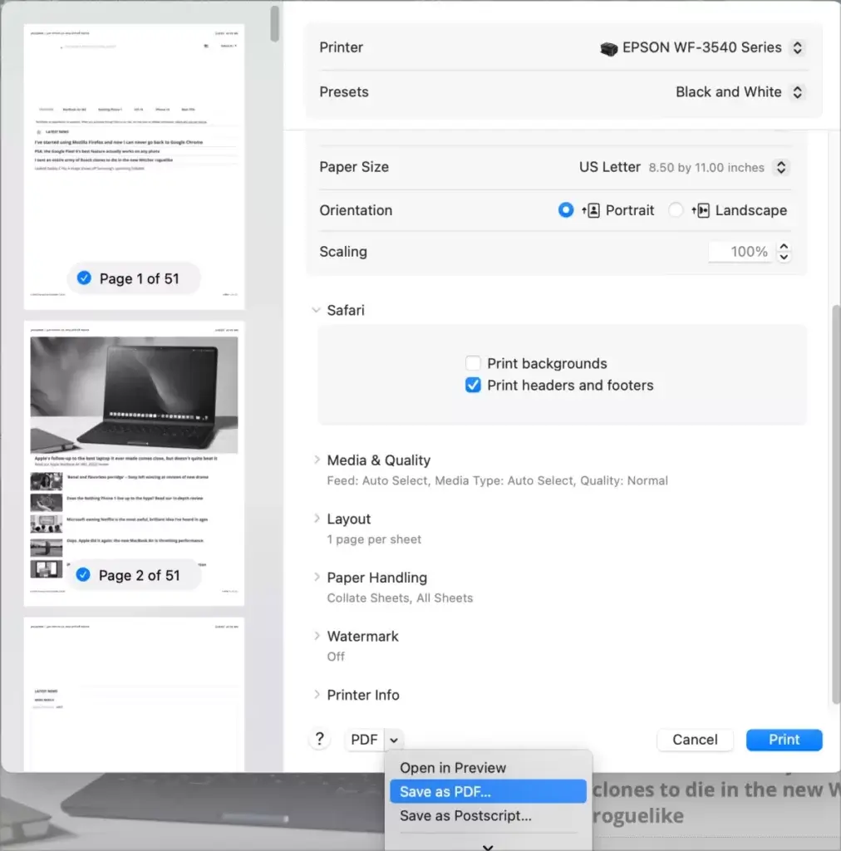The image size is (841, 851).
Task: Click the Cancel button
Action: [x=695, y=740]
